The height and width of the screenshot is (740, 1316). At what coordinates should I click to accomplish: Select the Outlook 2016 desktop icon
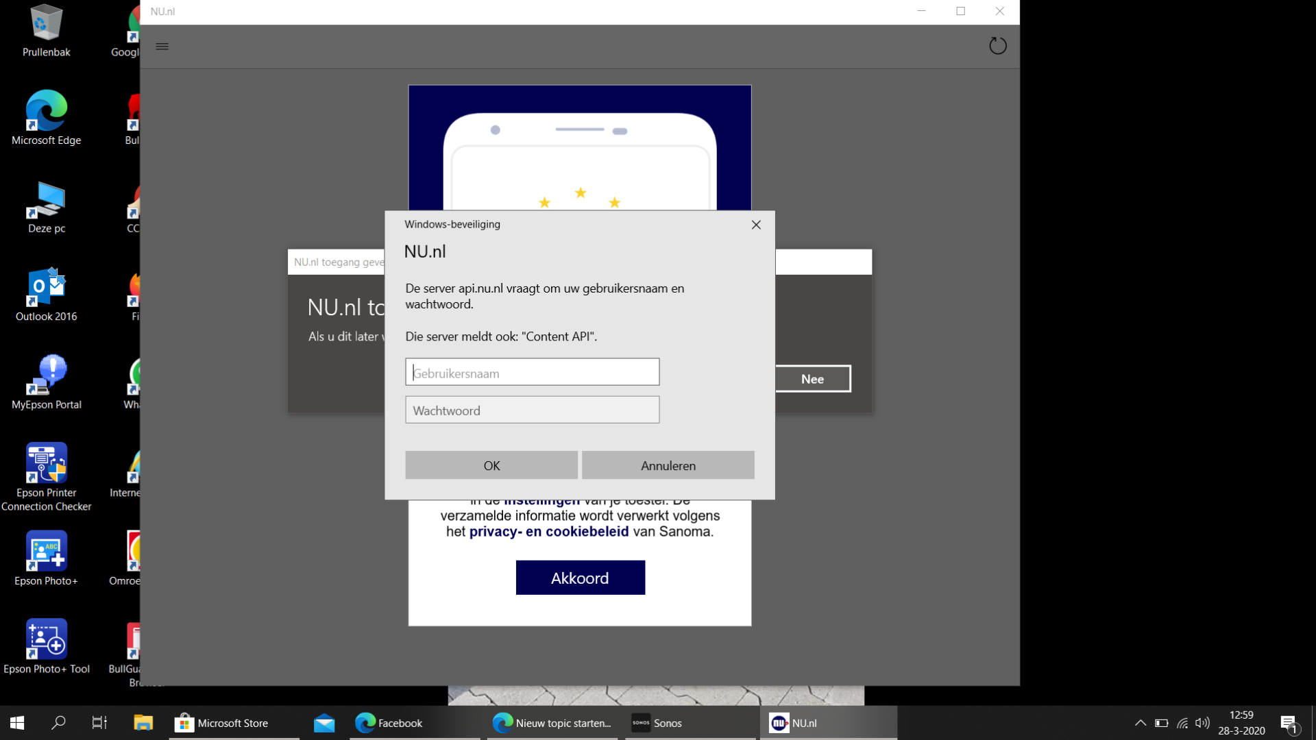47,295
